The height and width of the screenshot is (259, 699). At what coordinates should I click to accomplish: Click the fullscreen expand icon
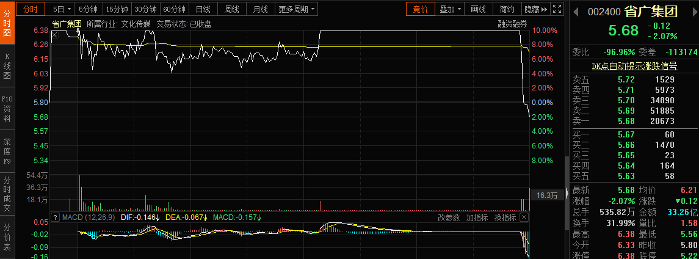point(556,9)
